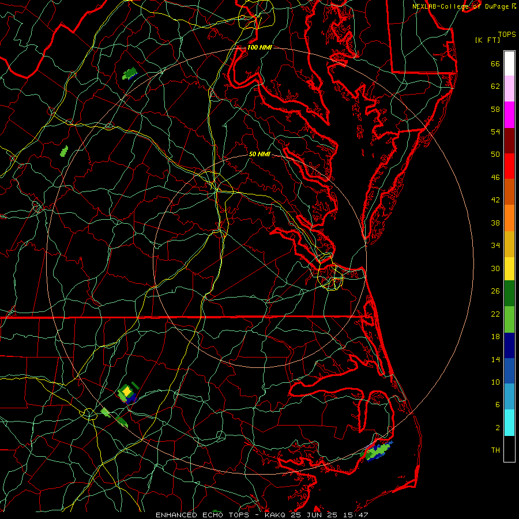Click the 15:47 timestamp in caption

tap(355, 515)
